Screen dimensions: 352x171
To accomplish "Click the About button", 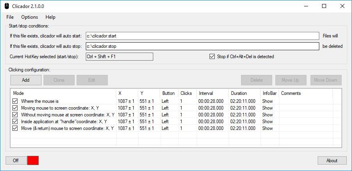I will click(332, 161).
